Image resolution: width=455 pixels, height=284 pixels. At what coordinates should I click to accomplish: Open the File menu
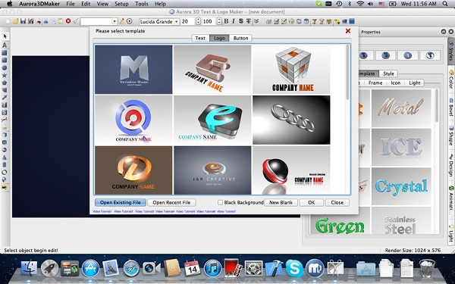(71, 4)
